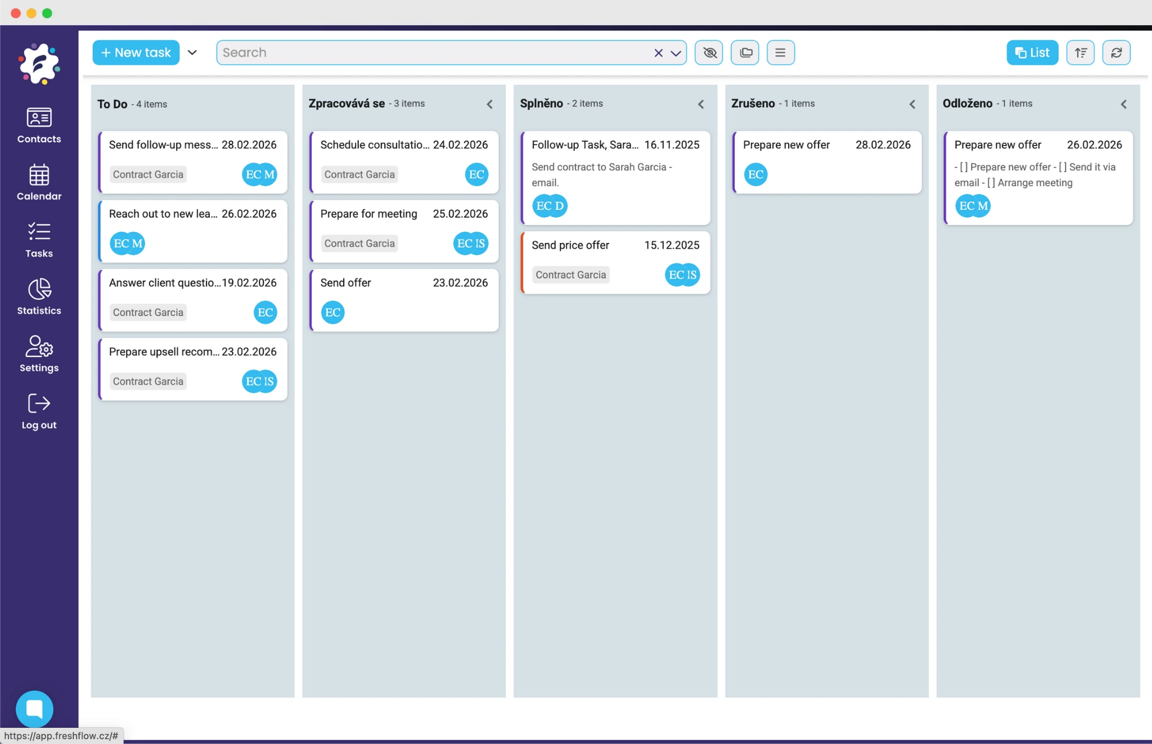Viewport: 1152px width, 744px height.
Task: Go to Tasks in sidebar
Action: point(39,240)
